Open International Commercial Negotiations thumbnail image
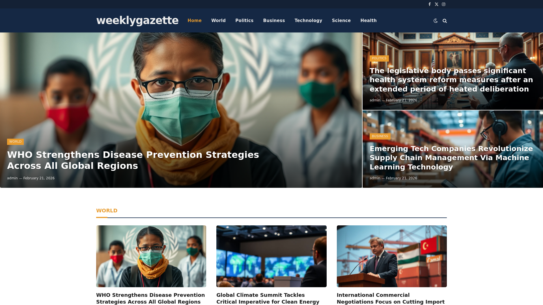543x305 pixels. coord(391,256)
